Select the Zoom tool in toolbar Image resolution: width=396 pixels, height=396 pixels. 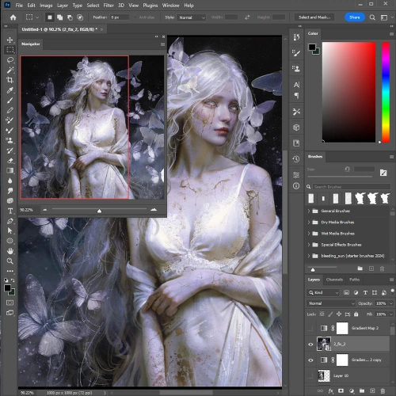(x=10, y=261)
